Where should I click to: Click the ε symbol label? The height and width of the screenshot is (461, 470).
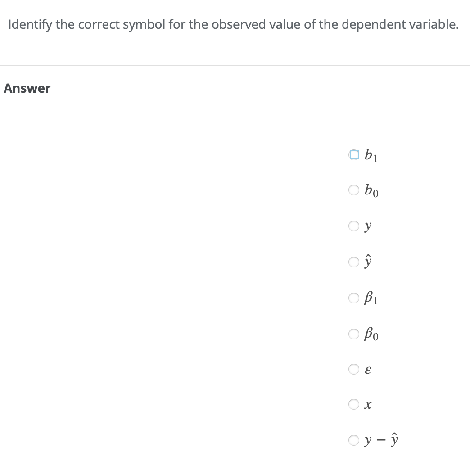pyautogui.click(x=367, y=369)
